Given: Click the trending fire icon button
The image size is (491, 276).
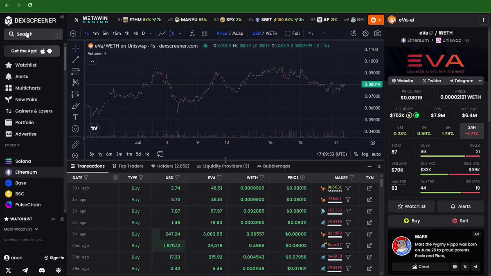Looking at the screenshot, I should point(375,20).
